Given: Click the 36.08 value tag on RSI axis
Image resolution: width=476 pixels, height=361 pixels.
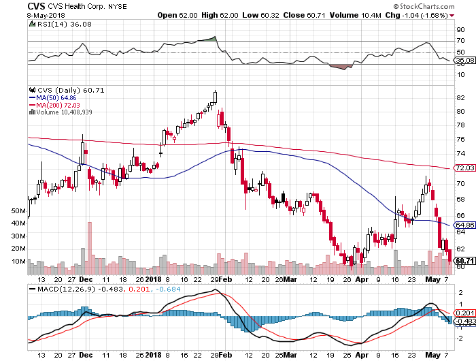Looking at the screenshot, I should (x=464, y=60).
